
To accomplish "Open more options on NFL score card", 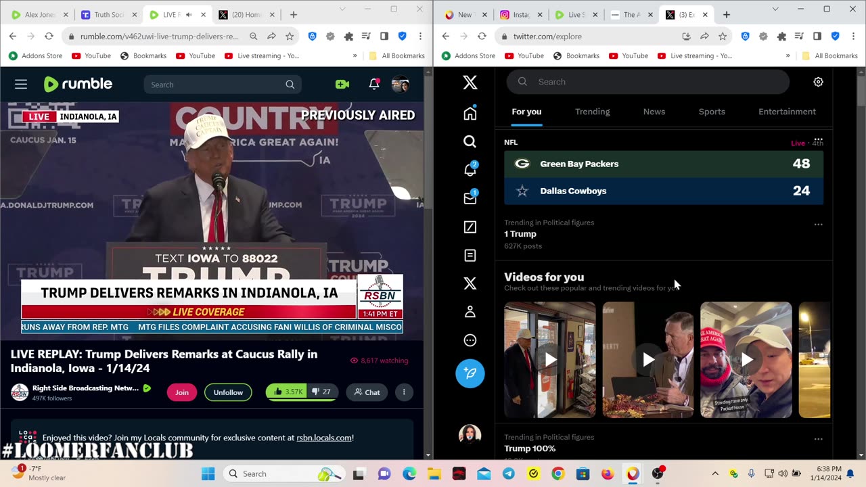I will pos(818,140).
